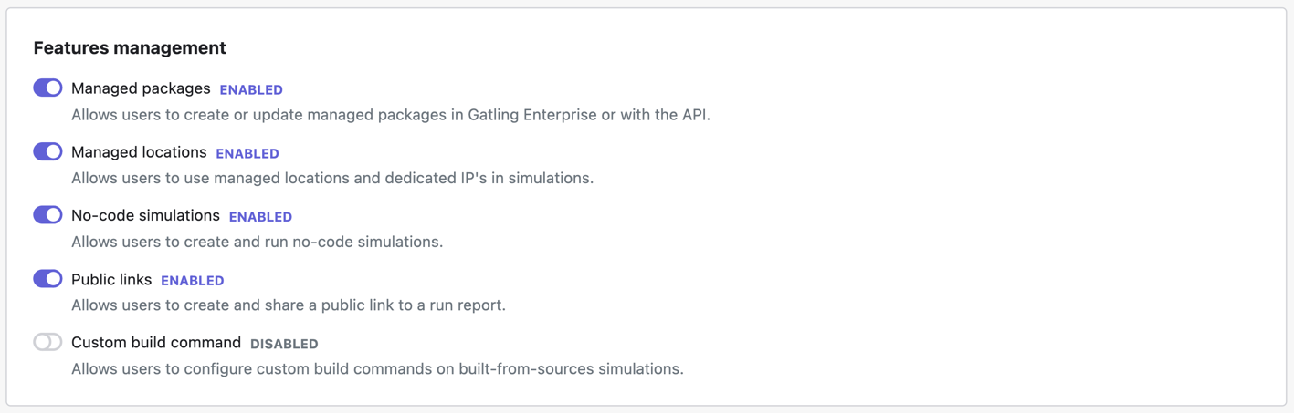Click the Custom build command label
Viewport: 1294px width, 413px height.
[x=156, y=343]
